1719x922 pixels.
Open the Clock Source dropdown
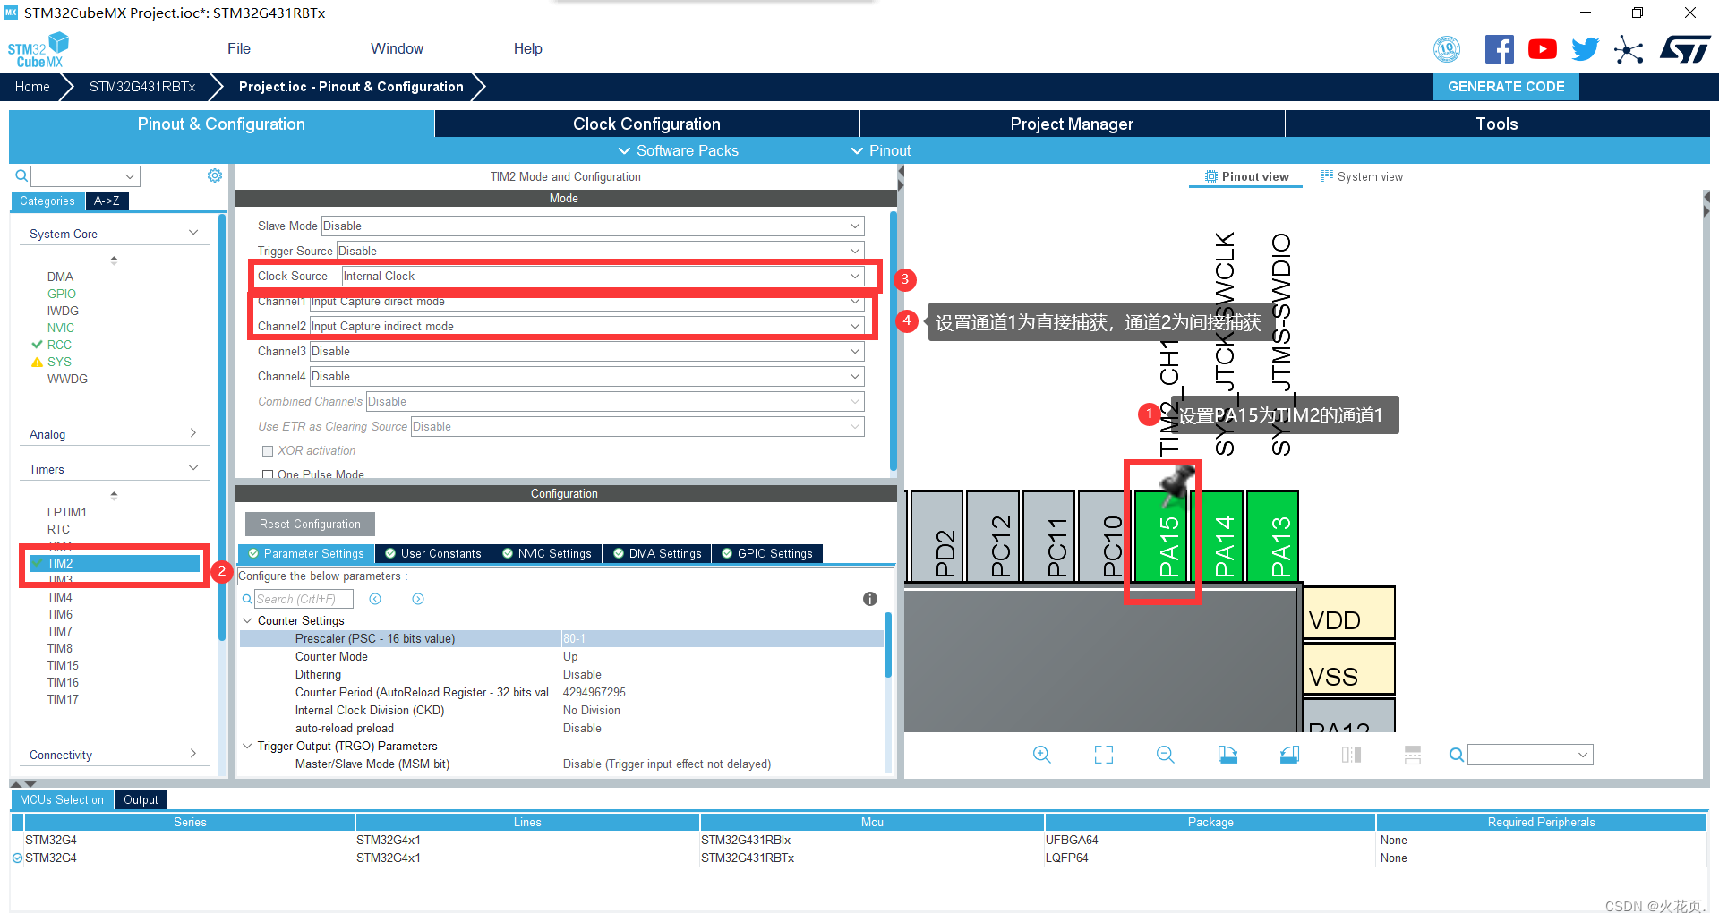(x=603, y=276)
